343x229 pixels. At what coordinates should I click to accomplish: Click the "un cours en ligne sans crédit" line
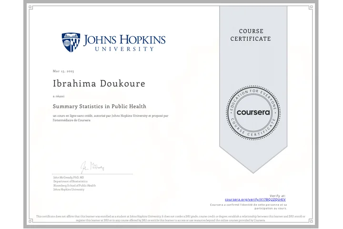coord(111,116)
